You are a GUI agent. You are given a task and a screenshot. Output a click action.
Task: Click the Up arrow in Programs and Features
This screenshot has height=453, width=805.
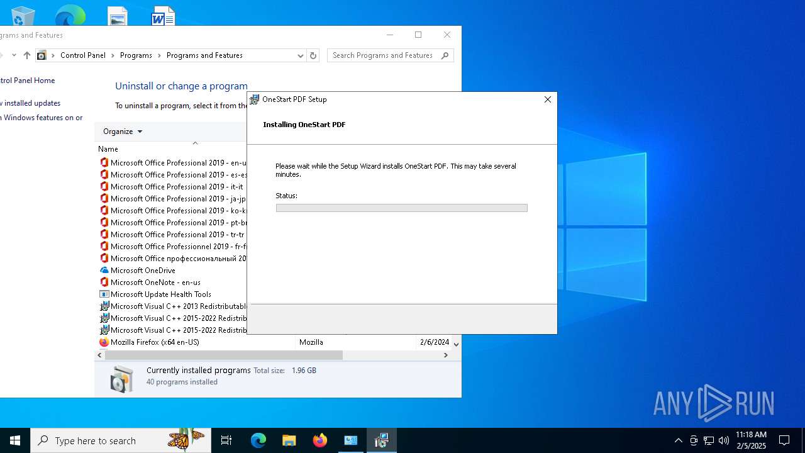(26, 55)
